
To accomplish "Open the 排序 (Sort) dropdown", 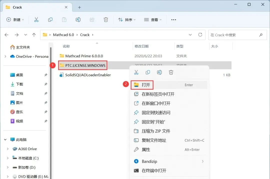I will [x=127, y=20].
